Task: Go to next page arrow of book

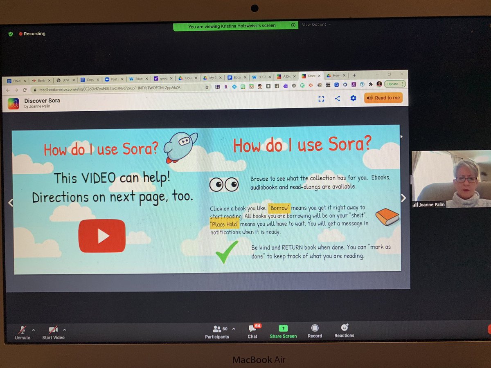Action: (403, 198)
